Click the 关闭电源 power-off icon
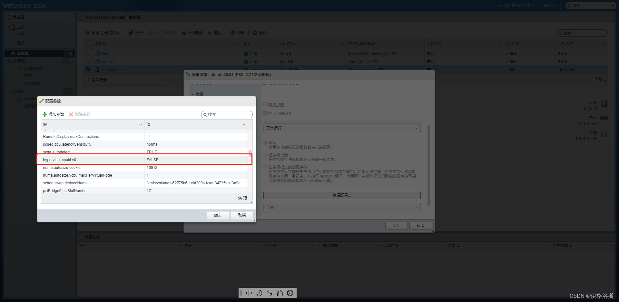 pos(184,33)
